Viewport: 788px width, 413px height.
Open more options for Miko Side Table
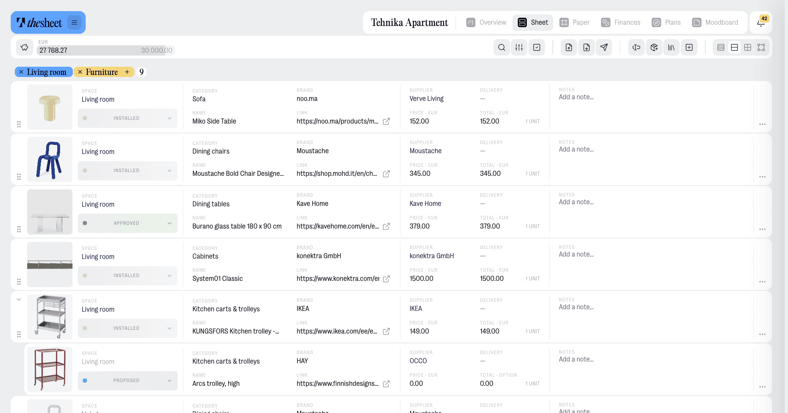762,124
